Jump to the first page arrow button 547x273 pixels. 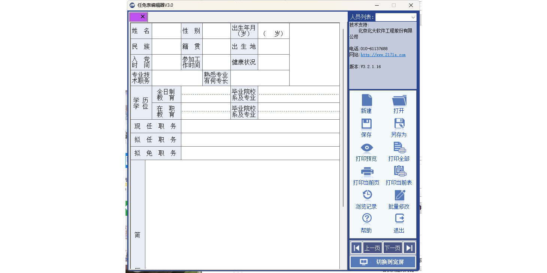[x=356, y=248]
